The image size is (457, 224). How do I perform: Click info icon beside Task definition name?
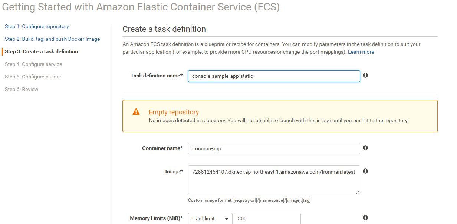pos(365,75)
